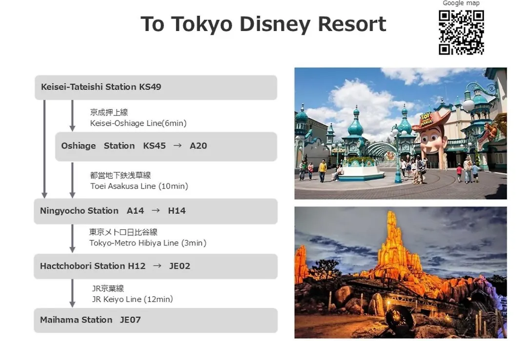Select the Oshiage Station KS45 box
Image resolution: width=527 pixels, height=341 pixels.
166,146
